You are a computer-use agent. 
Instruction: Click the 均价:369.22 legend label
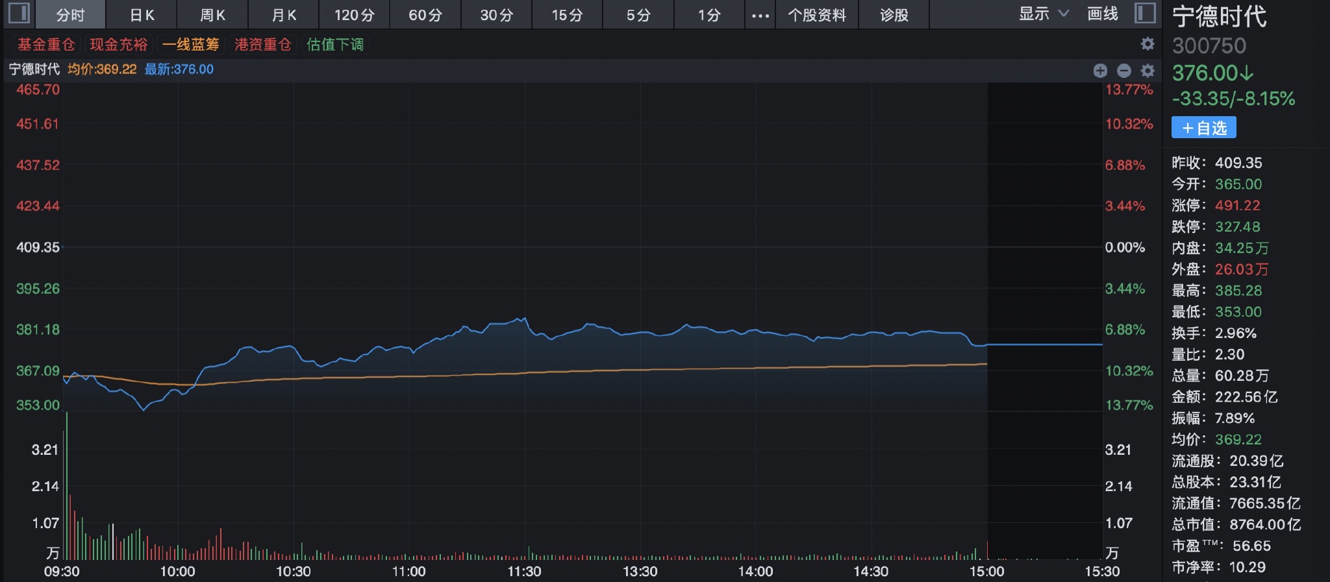102,69
